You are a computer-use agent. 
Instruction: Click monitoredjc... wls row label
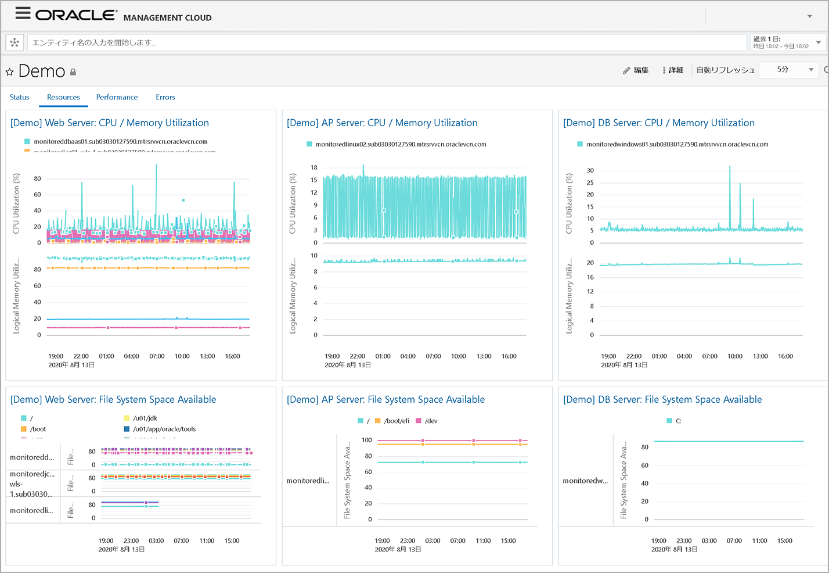click(32, 484)
